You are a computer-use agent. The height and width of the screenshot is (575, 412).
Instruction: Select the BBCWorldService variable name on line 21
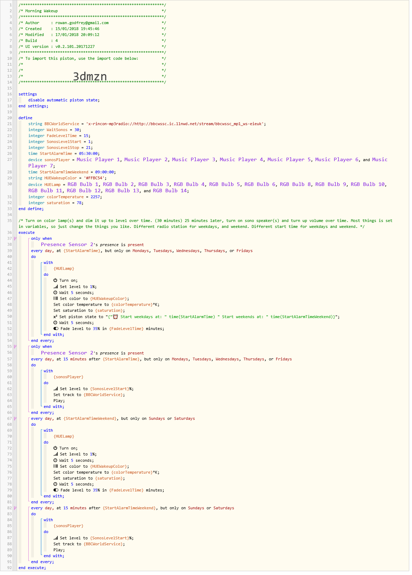(62, 124)
